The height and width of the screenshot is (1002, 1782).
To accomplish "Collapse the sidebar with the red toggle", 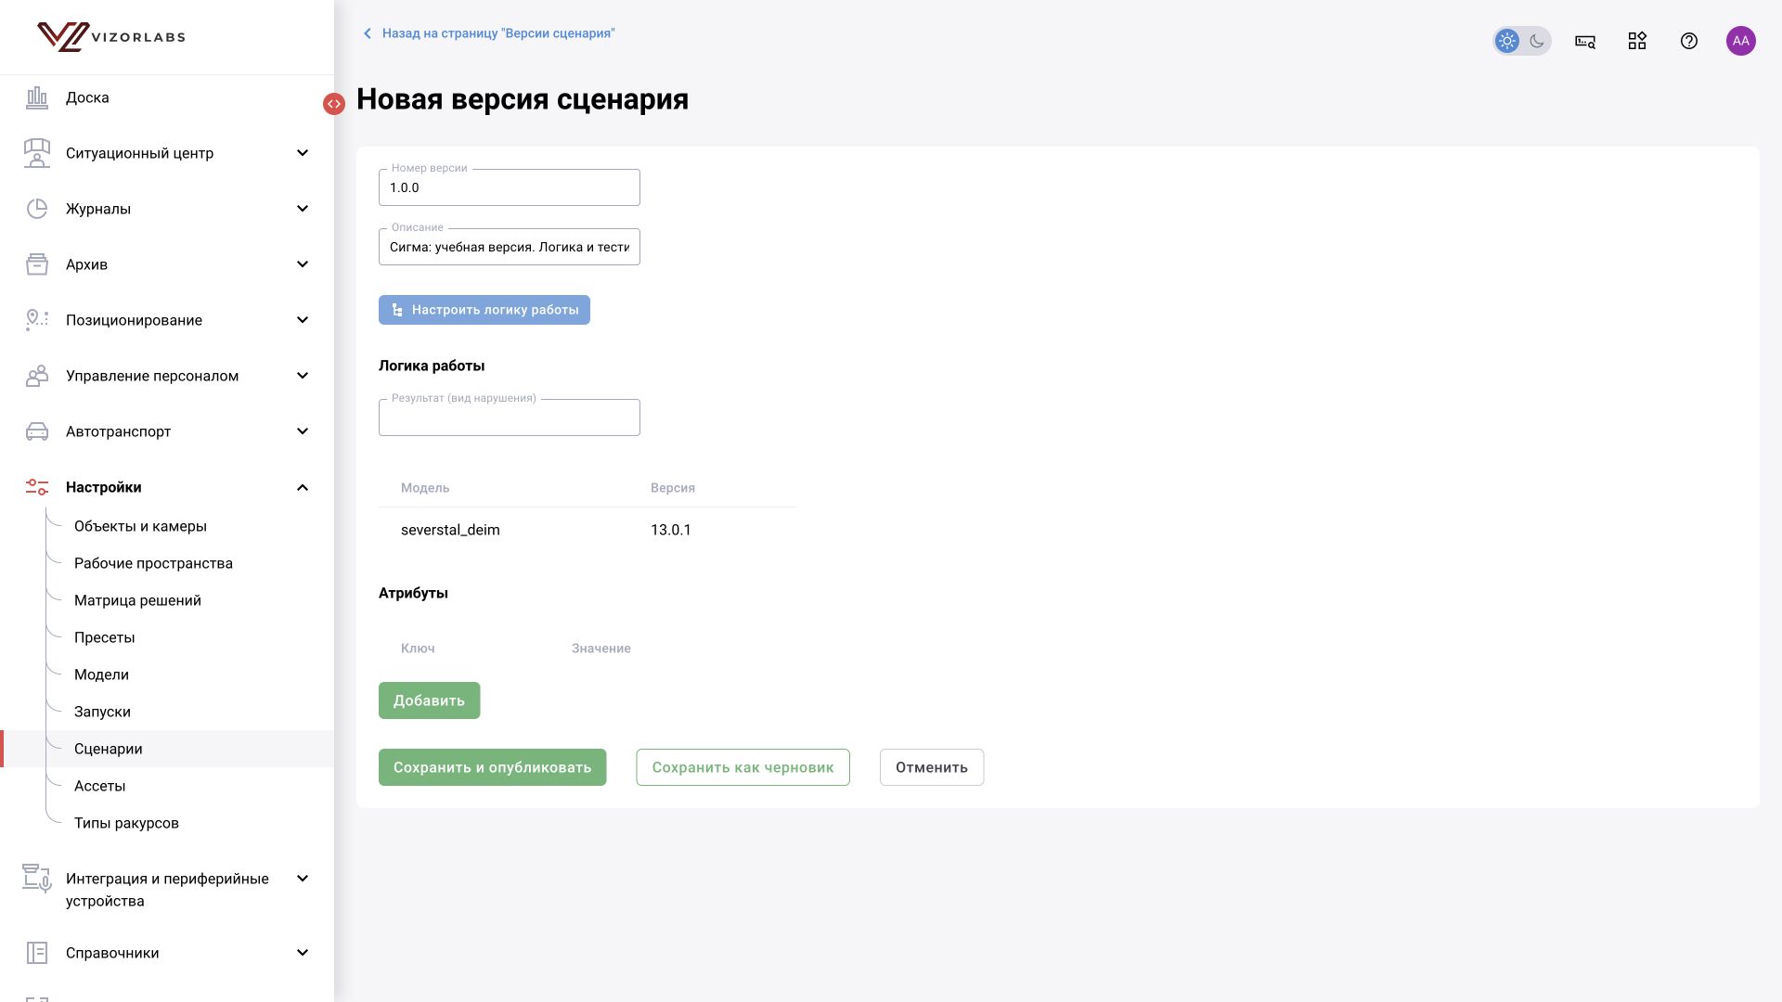I will [334, 104].
